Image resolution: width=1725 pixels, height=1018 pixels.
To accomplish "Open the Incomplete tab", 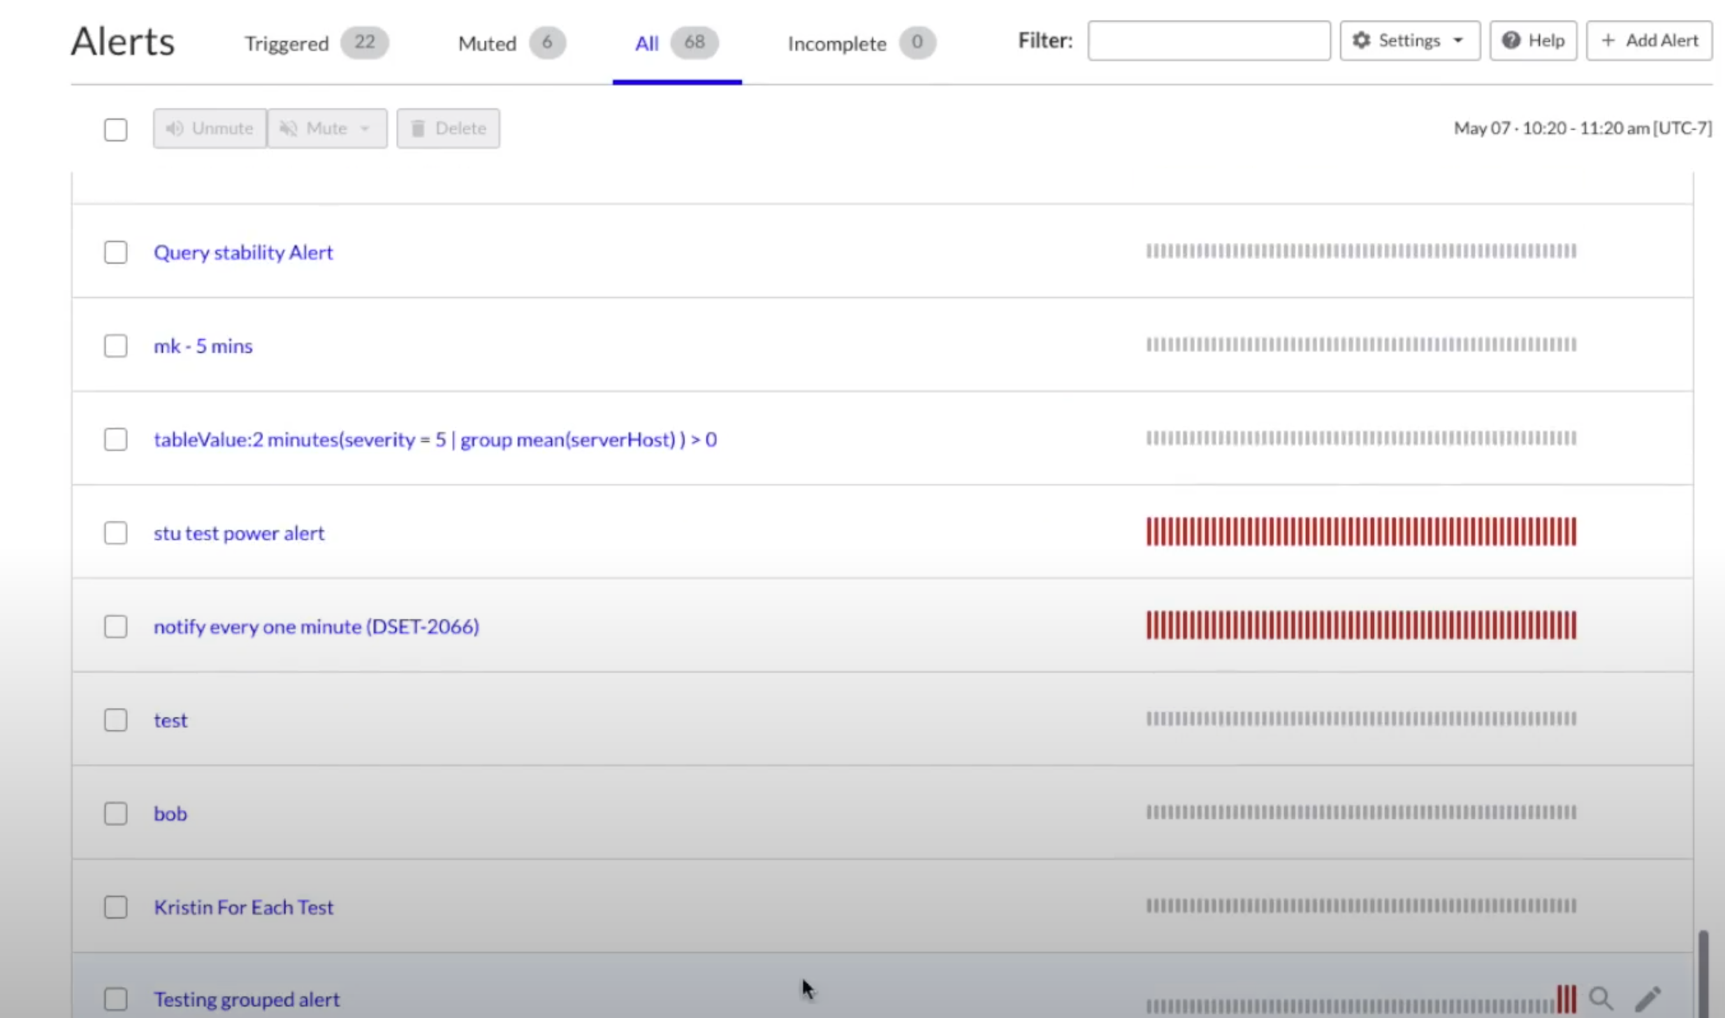I will click(861, 43).
